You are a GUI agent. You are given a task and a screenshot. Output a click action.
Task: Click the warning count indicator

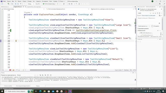14,70
